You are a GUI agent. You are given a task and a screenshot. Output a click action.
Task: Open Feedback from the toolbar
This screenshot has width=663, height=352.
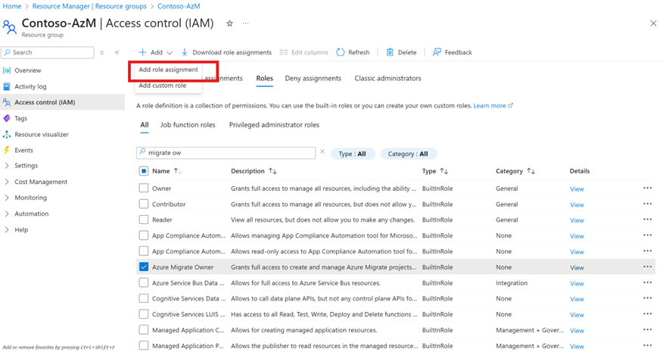[437, 52]
